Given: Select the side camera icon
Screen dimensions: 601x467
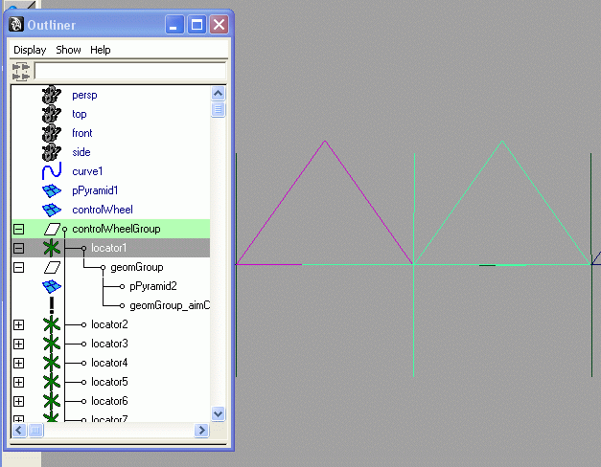Looking at the screenshot, I should 52,152.
